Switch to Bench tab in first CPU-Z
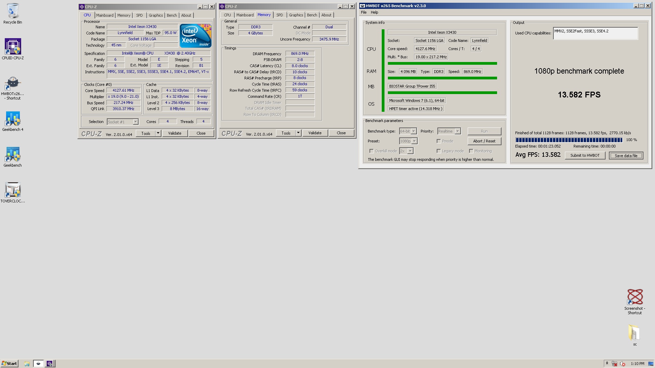Image resolution: width=655 pixels, height=368 pixels. 172,15
